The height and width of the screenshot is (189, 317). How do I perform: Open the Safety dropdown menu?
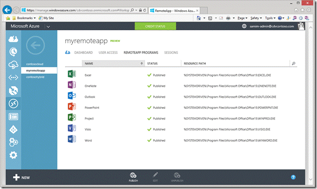(256, 18)
